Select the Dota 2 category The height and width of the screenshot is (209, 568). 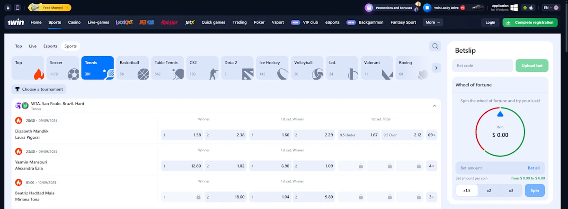pos(237,68)
